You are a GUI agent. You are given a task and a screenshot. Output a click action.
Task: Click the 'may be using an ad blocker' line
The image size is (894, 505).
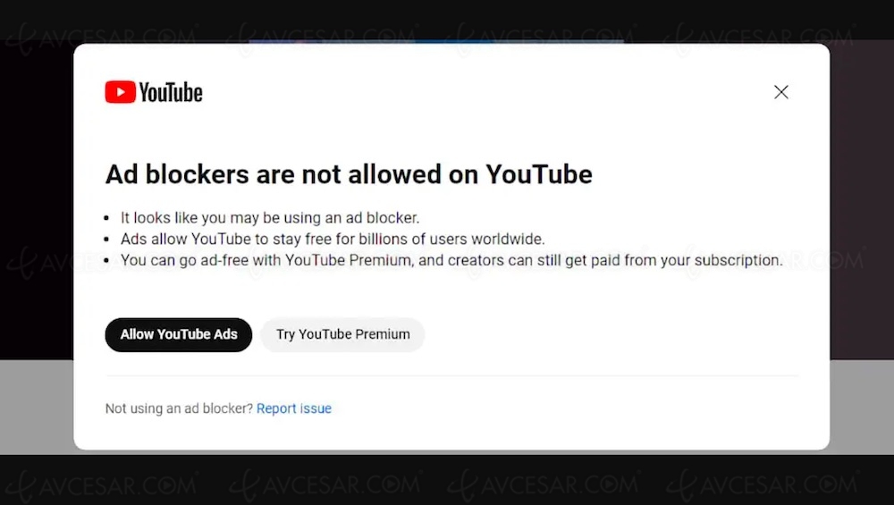click(270, 217)
